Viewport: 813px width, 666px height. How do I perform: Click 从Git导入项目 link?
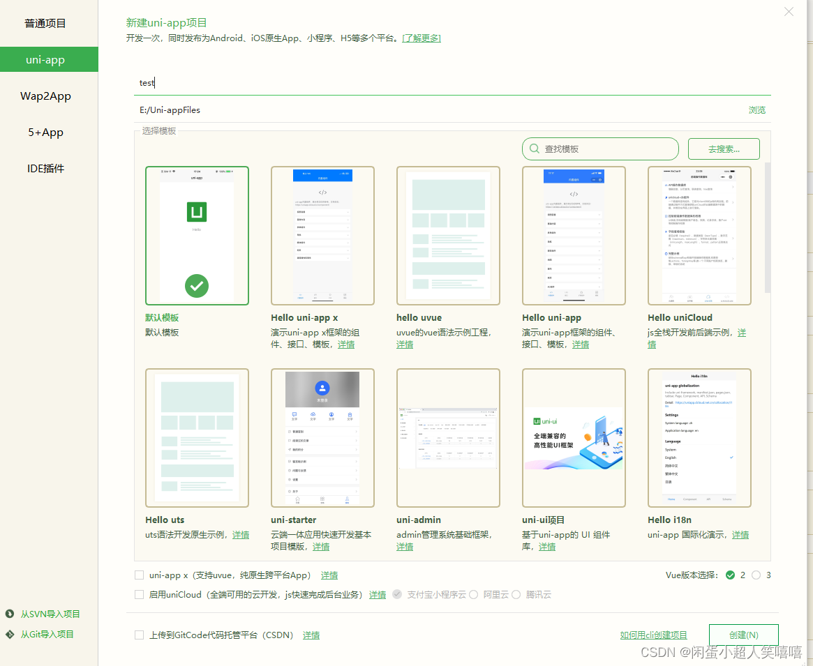(47, 634)
